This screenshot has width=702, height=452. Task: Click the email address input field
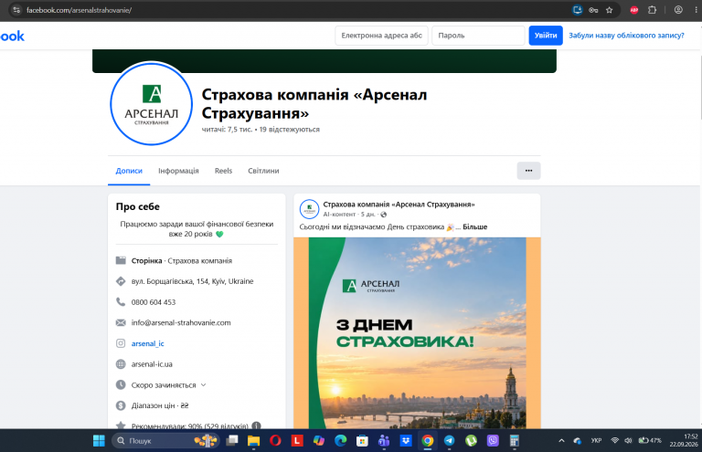coord(381,36)
